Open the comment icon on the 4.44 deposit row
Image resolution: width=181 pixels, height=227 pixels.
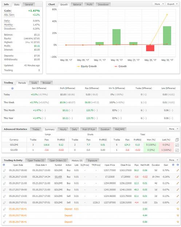coord(178,215)
